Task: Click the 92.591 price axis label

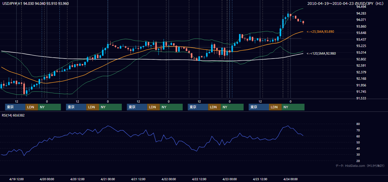Action: click(361, 66)
